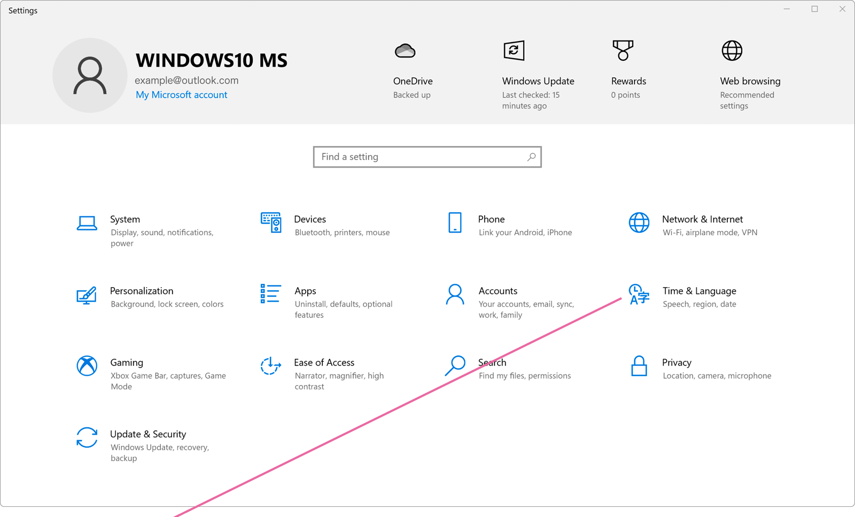Click the WINDOWS10 MS account name
This screenshot has height=517, width=855.
point(212,60)
